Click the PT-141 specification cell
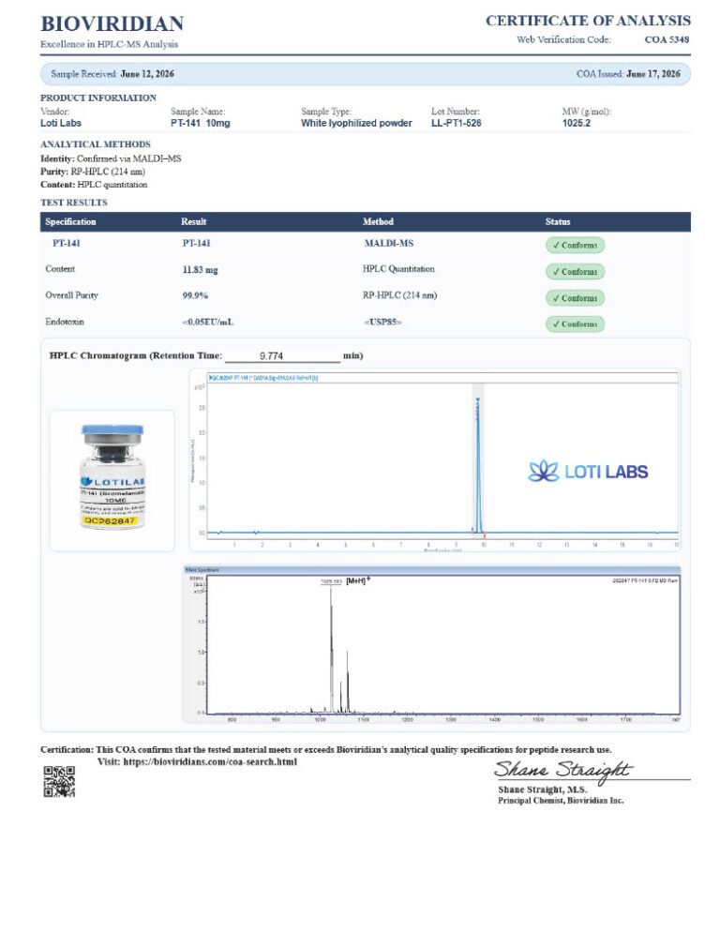This screenshot has width=720, height=932. pos(66,243)
